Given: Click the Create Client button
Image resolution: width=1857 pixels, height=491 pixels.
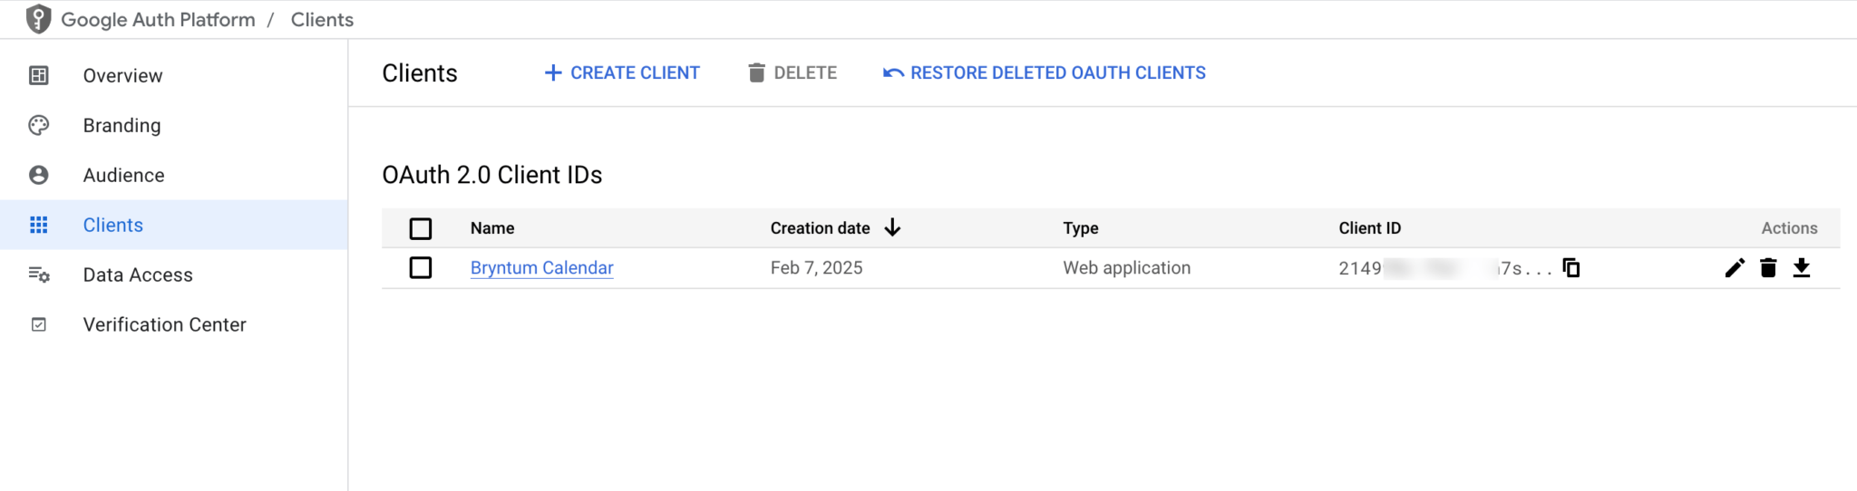Looking at the screenshot, I should [622, 72].
